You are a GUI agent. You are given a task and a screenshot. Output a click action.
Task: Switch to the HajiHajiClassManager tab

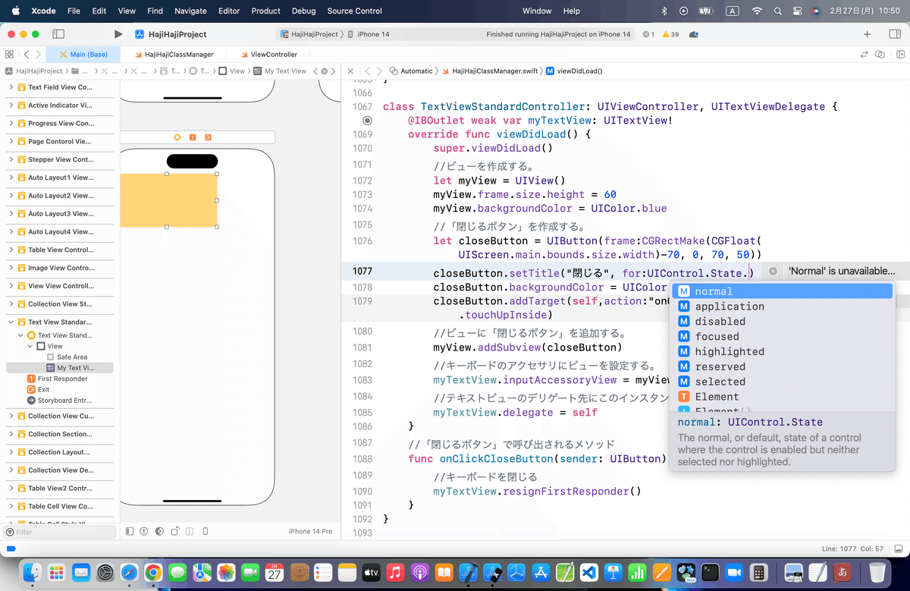174,55
